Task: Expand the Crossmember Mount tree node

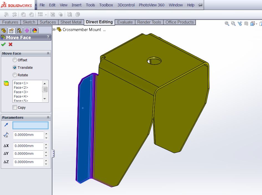Action: [54, 29]
